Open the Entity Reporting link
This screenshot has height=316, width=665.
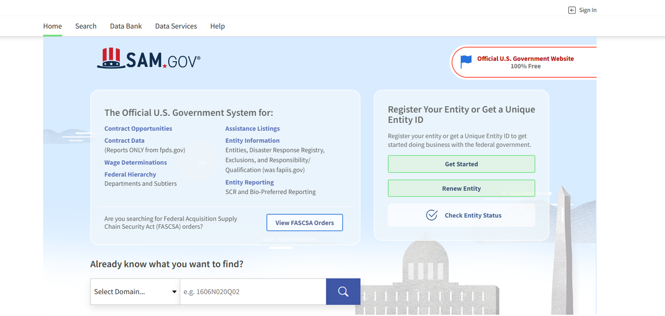coord(249,183)
